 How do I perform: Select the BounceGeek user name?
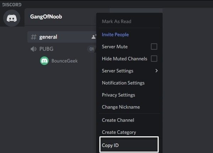65,61
